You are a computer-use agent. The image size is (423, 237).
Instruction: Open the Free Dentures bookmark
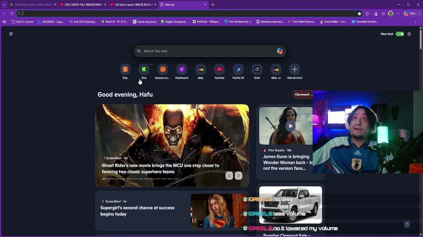238,22
